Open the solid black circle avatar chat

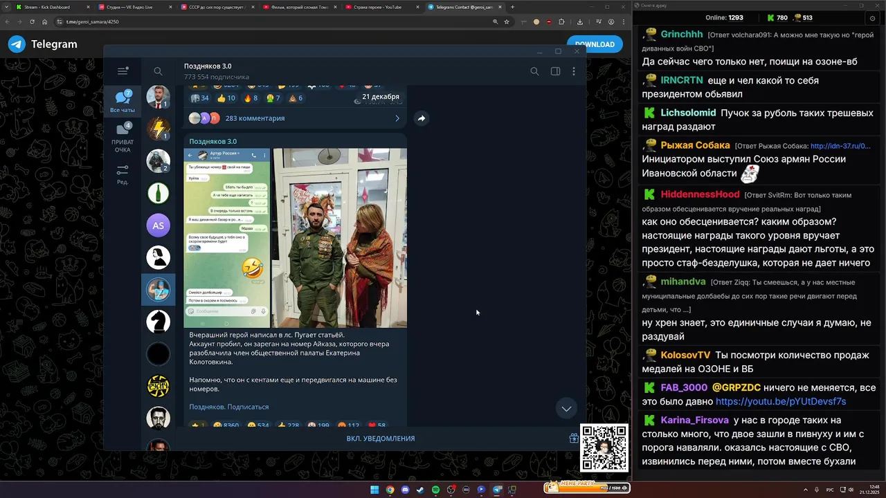tap(159, 353)
